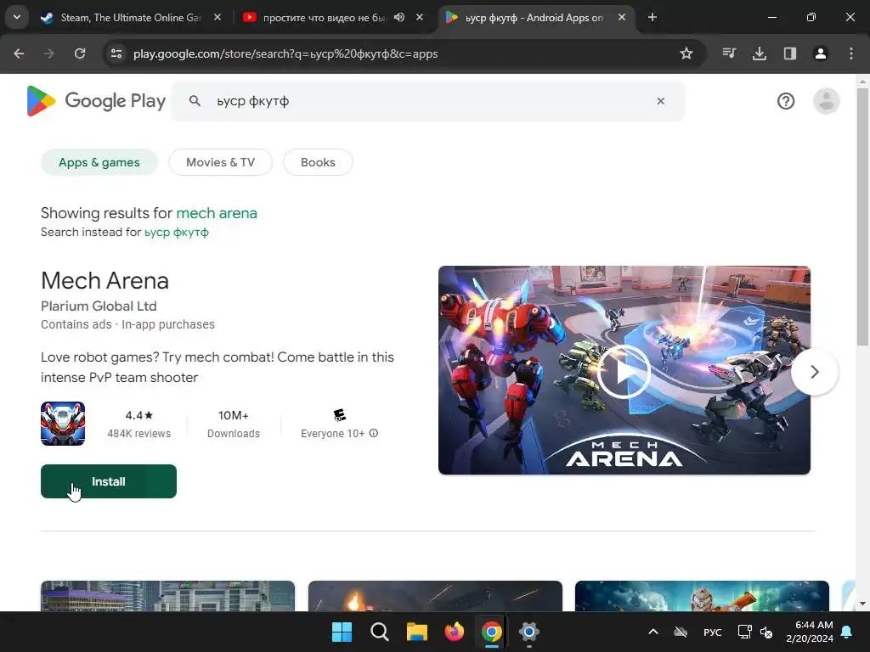The image size is (870, 652).
Task: Select the Books filter
Action: (318, 162)
